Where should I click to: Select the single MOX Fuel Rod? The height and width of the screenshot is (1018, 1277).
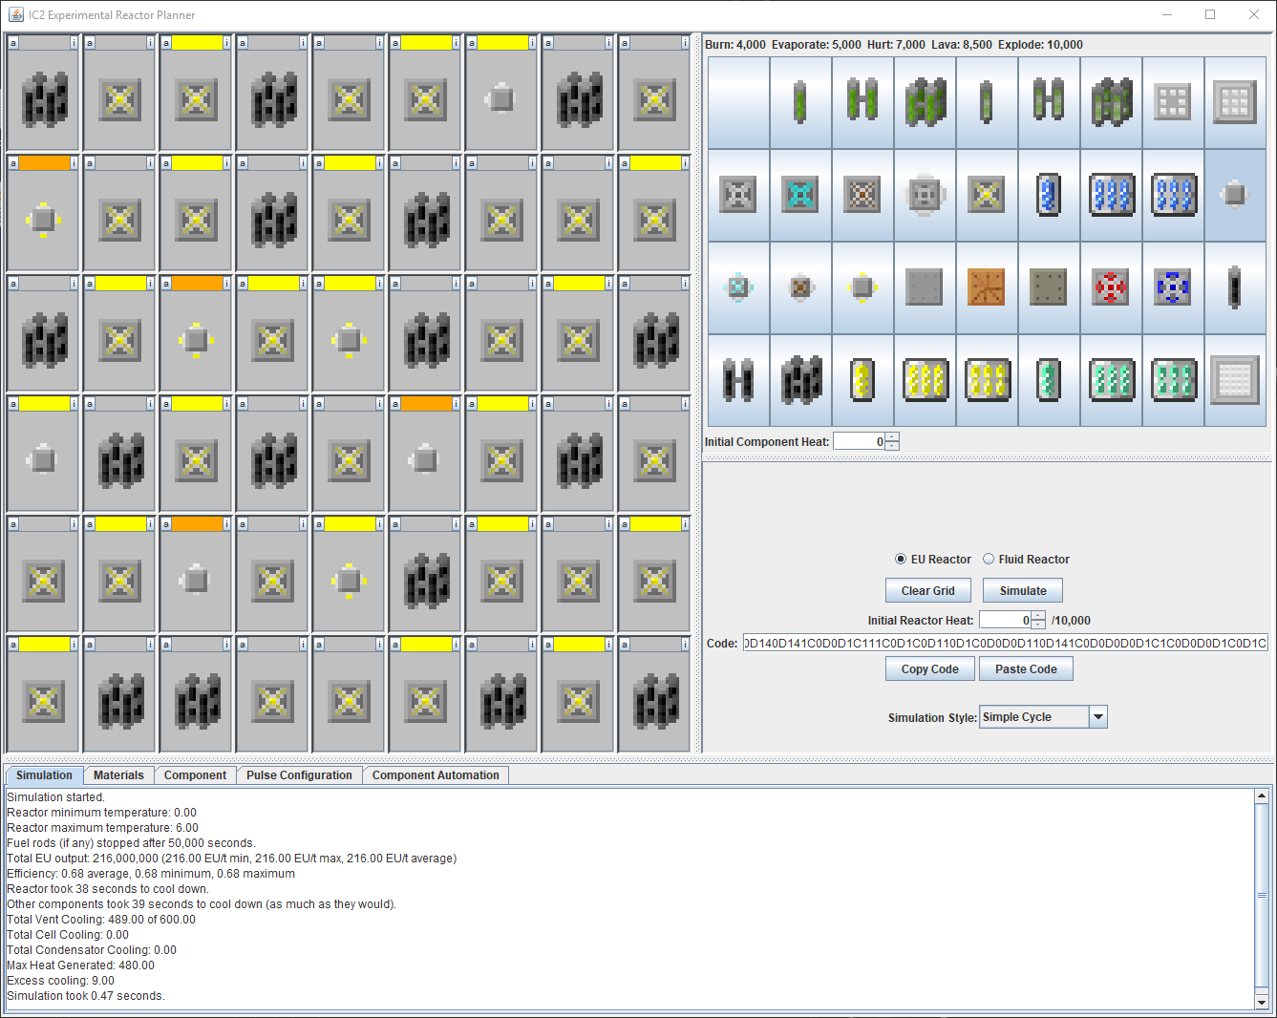click(987, 101)
